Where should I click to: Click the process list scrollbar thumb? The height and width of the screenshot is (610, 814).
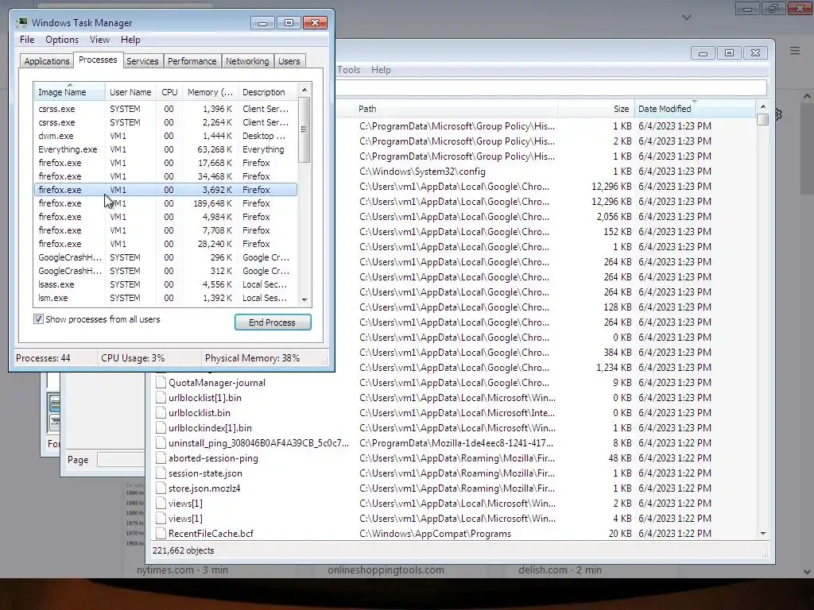point(304,129)
